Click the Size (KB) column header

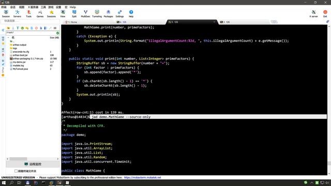(54, 38)
